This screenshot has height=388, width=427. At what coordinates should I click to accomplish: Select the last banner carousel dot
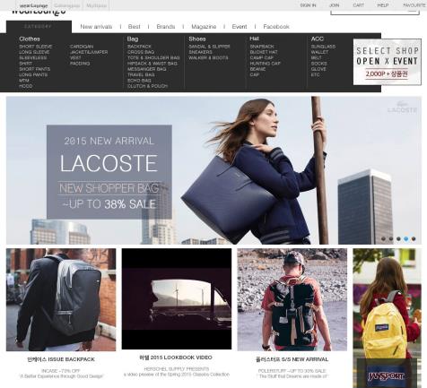click(414, 238)
